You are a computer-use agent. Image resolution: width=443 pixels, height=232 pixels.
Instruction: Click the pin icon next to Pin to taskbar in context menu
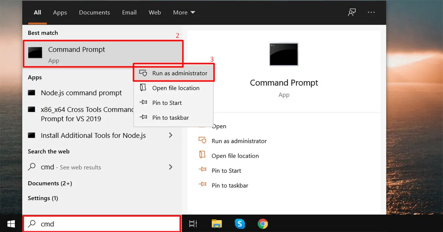tap(143, 117)
